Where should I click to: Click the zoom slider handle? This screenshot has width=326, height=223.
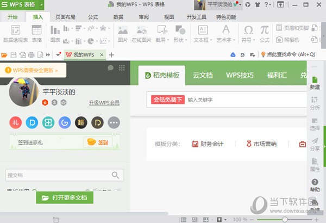[x=285, y=219]
